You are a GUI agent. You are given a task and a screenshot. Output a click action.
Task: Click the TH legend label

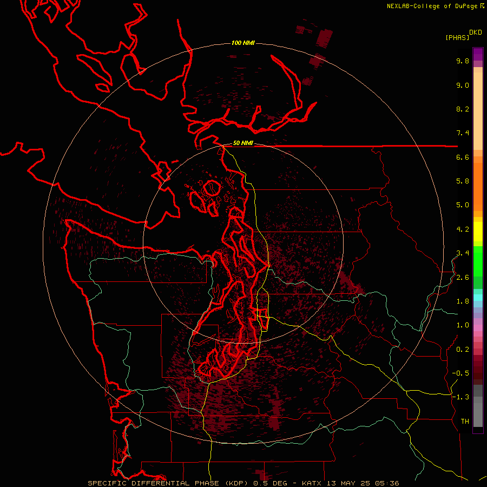click(465, 422)
